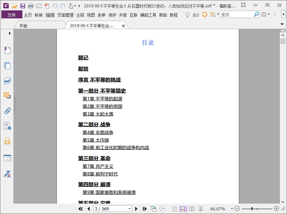Open the form fields panel
287x214 pixels.
click(x=7, y=158)
